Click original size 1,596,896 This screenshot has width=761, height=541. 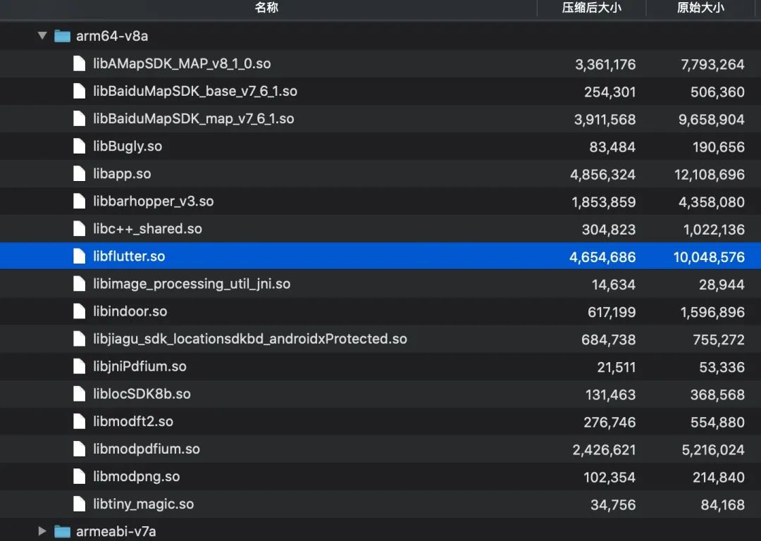[712, 312]
